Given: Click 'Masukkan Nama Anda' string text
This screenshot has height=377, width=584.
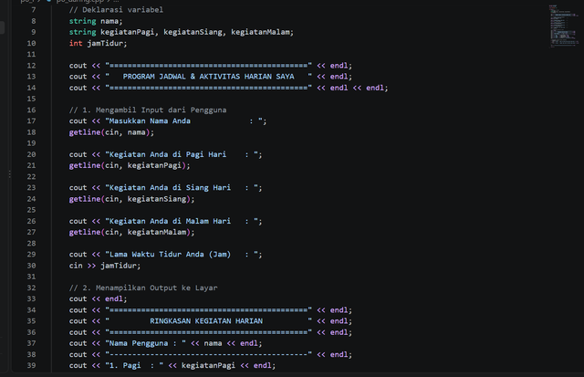Looking at the screenshot, I should pos(150,120).
